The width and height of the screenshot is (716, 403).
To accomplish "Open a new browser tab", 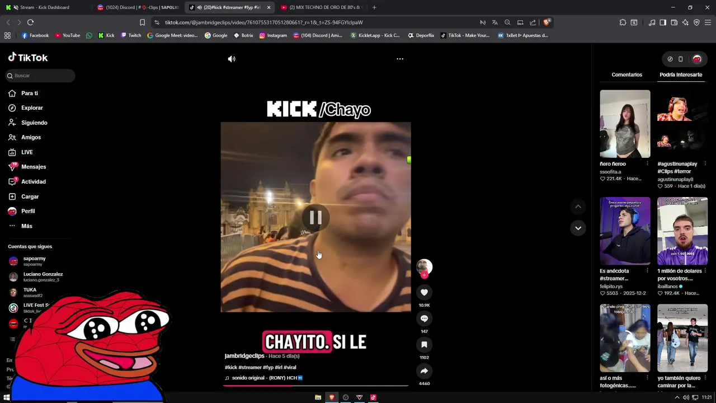I will (374, 7).
